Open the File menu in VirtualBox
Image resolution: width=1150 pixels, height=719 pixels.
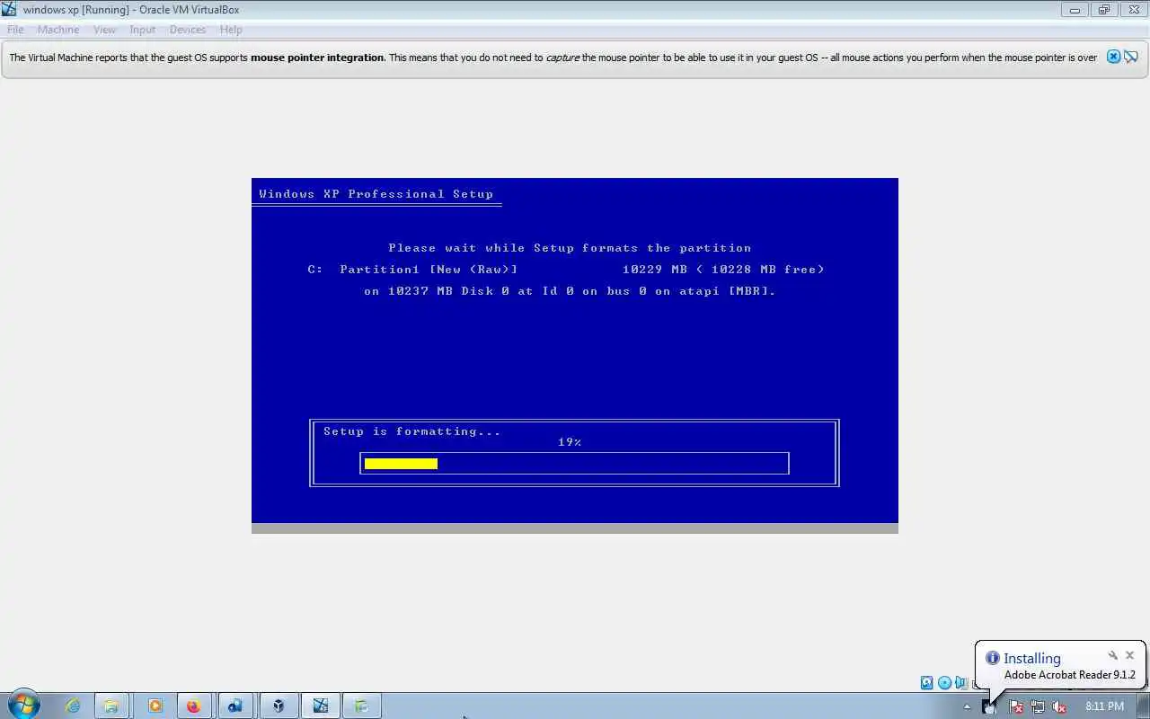15,30
